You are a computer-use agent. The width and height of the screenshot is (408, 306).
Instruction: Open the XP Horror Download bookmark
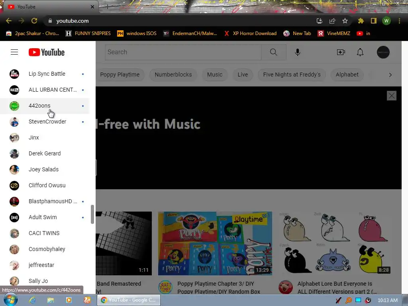click(x=250, y=33)
